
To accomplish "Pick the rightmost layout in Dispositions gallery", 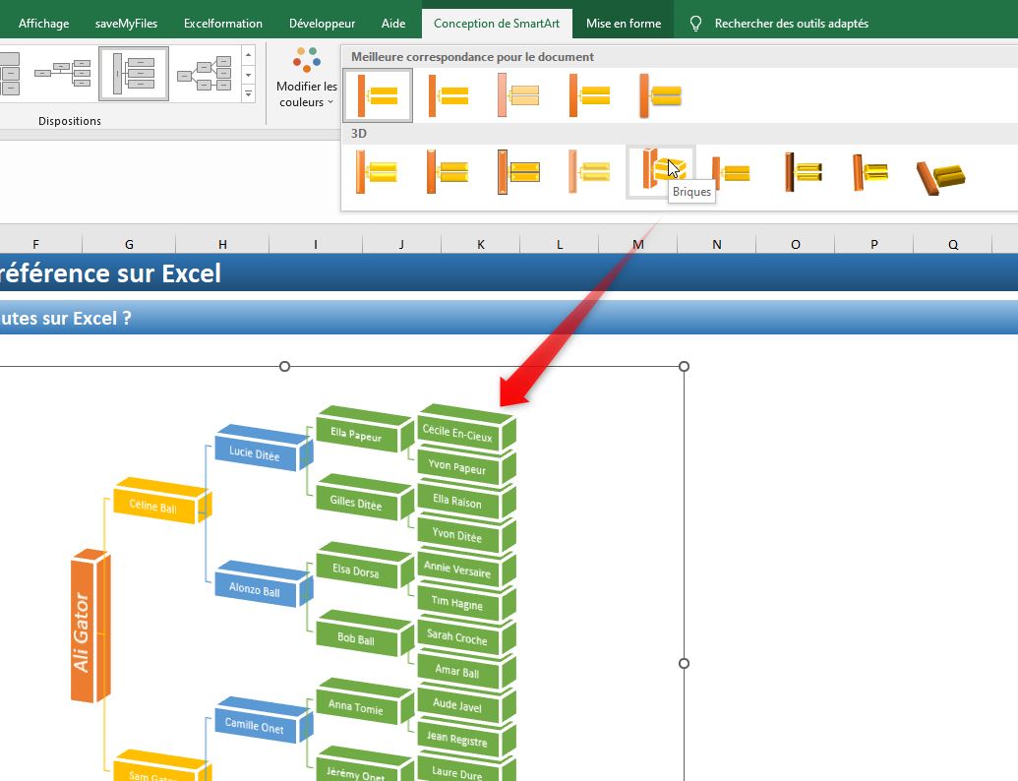I will [204, 74].
